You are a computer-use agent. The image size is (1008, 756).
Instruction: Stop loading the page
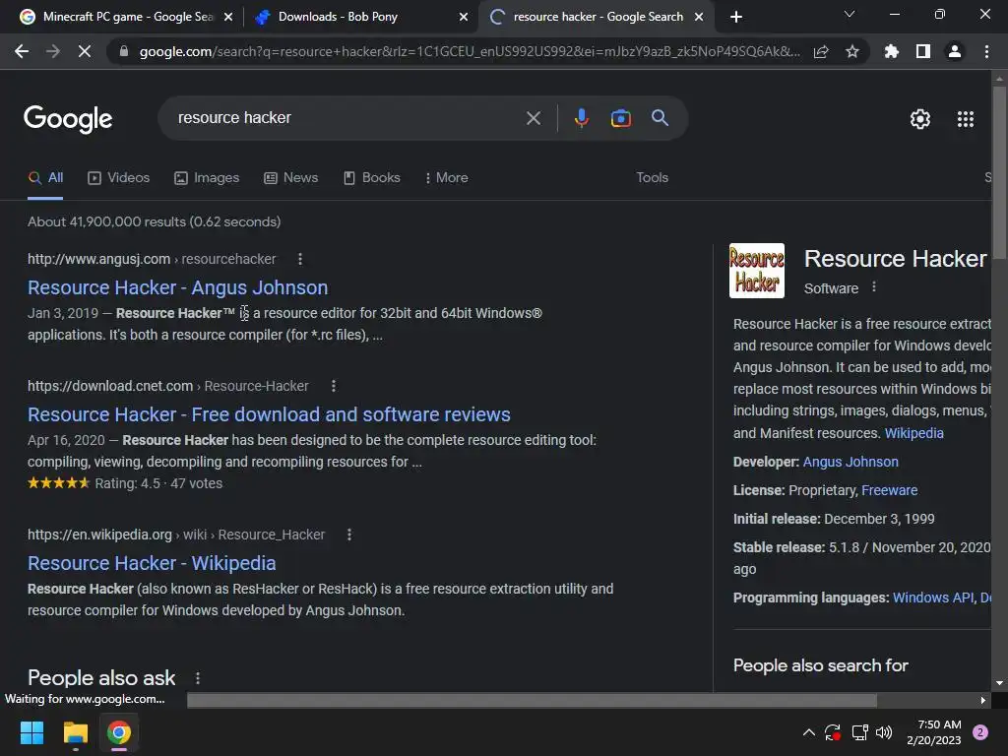85,51
